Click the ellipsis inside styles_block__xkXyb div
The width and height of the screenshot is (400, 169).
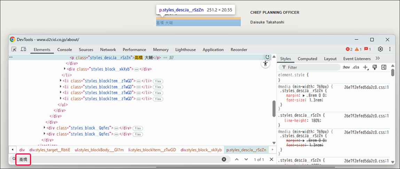tap(136, 69)
